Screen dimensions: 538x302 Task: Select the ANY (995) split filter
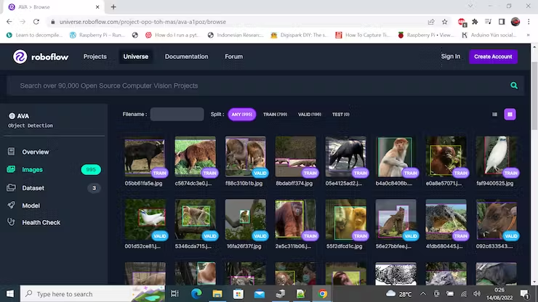(x=243, y=114)
